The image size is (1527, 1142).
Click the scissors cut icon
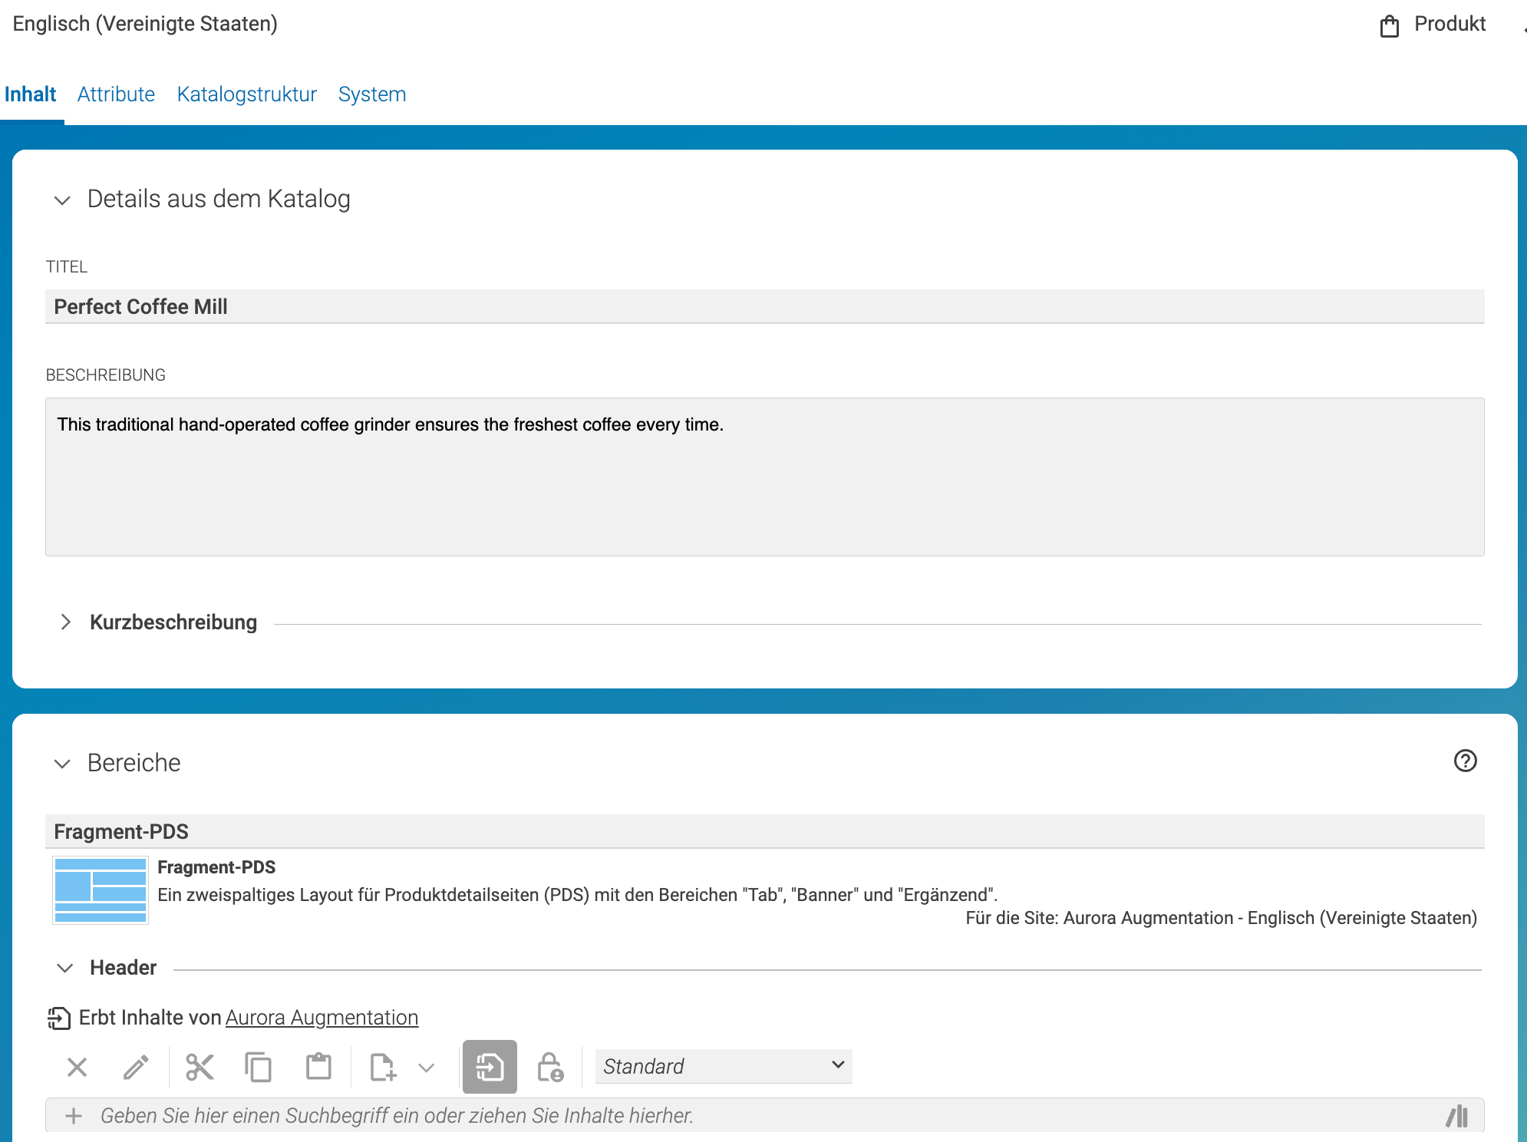point(200,1067)
